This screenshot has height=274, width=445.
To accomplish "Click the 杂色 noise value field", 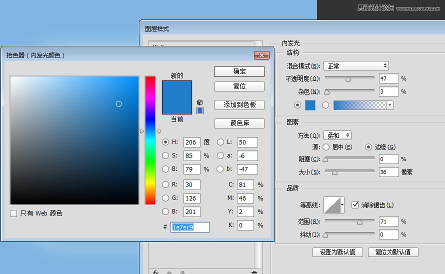I will (389, 91).
